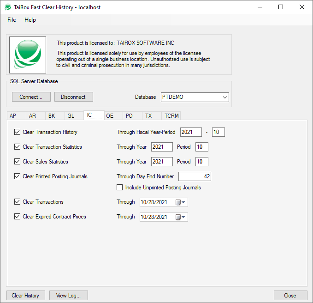Switch to the GL tab
The image size is (313, 303).
(74, 116)
